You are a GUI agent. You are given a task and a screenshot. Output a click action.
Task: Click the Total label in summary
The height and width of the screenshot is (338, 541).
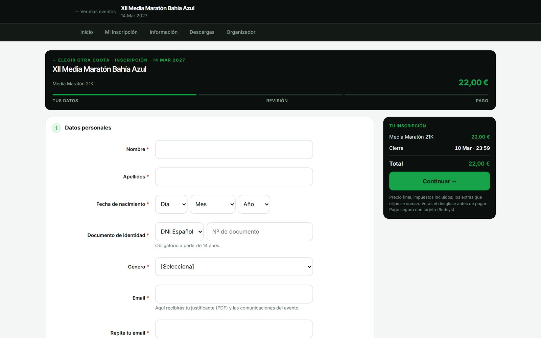click(396, 164)
